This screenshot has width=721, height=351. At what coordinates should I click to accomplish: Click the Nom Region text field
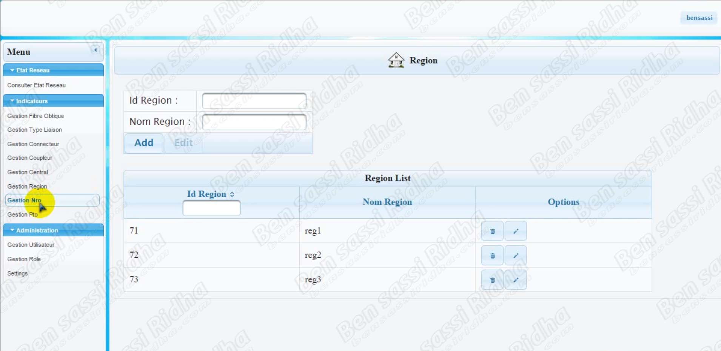[x=254, y=122]
